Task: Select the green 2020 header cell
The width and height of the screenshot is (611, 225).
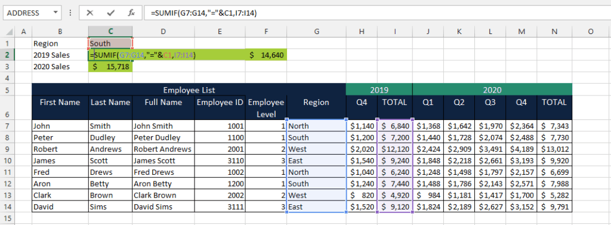Action: tap(492, 90)
